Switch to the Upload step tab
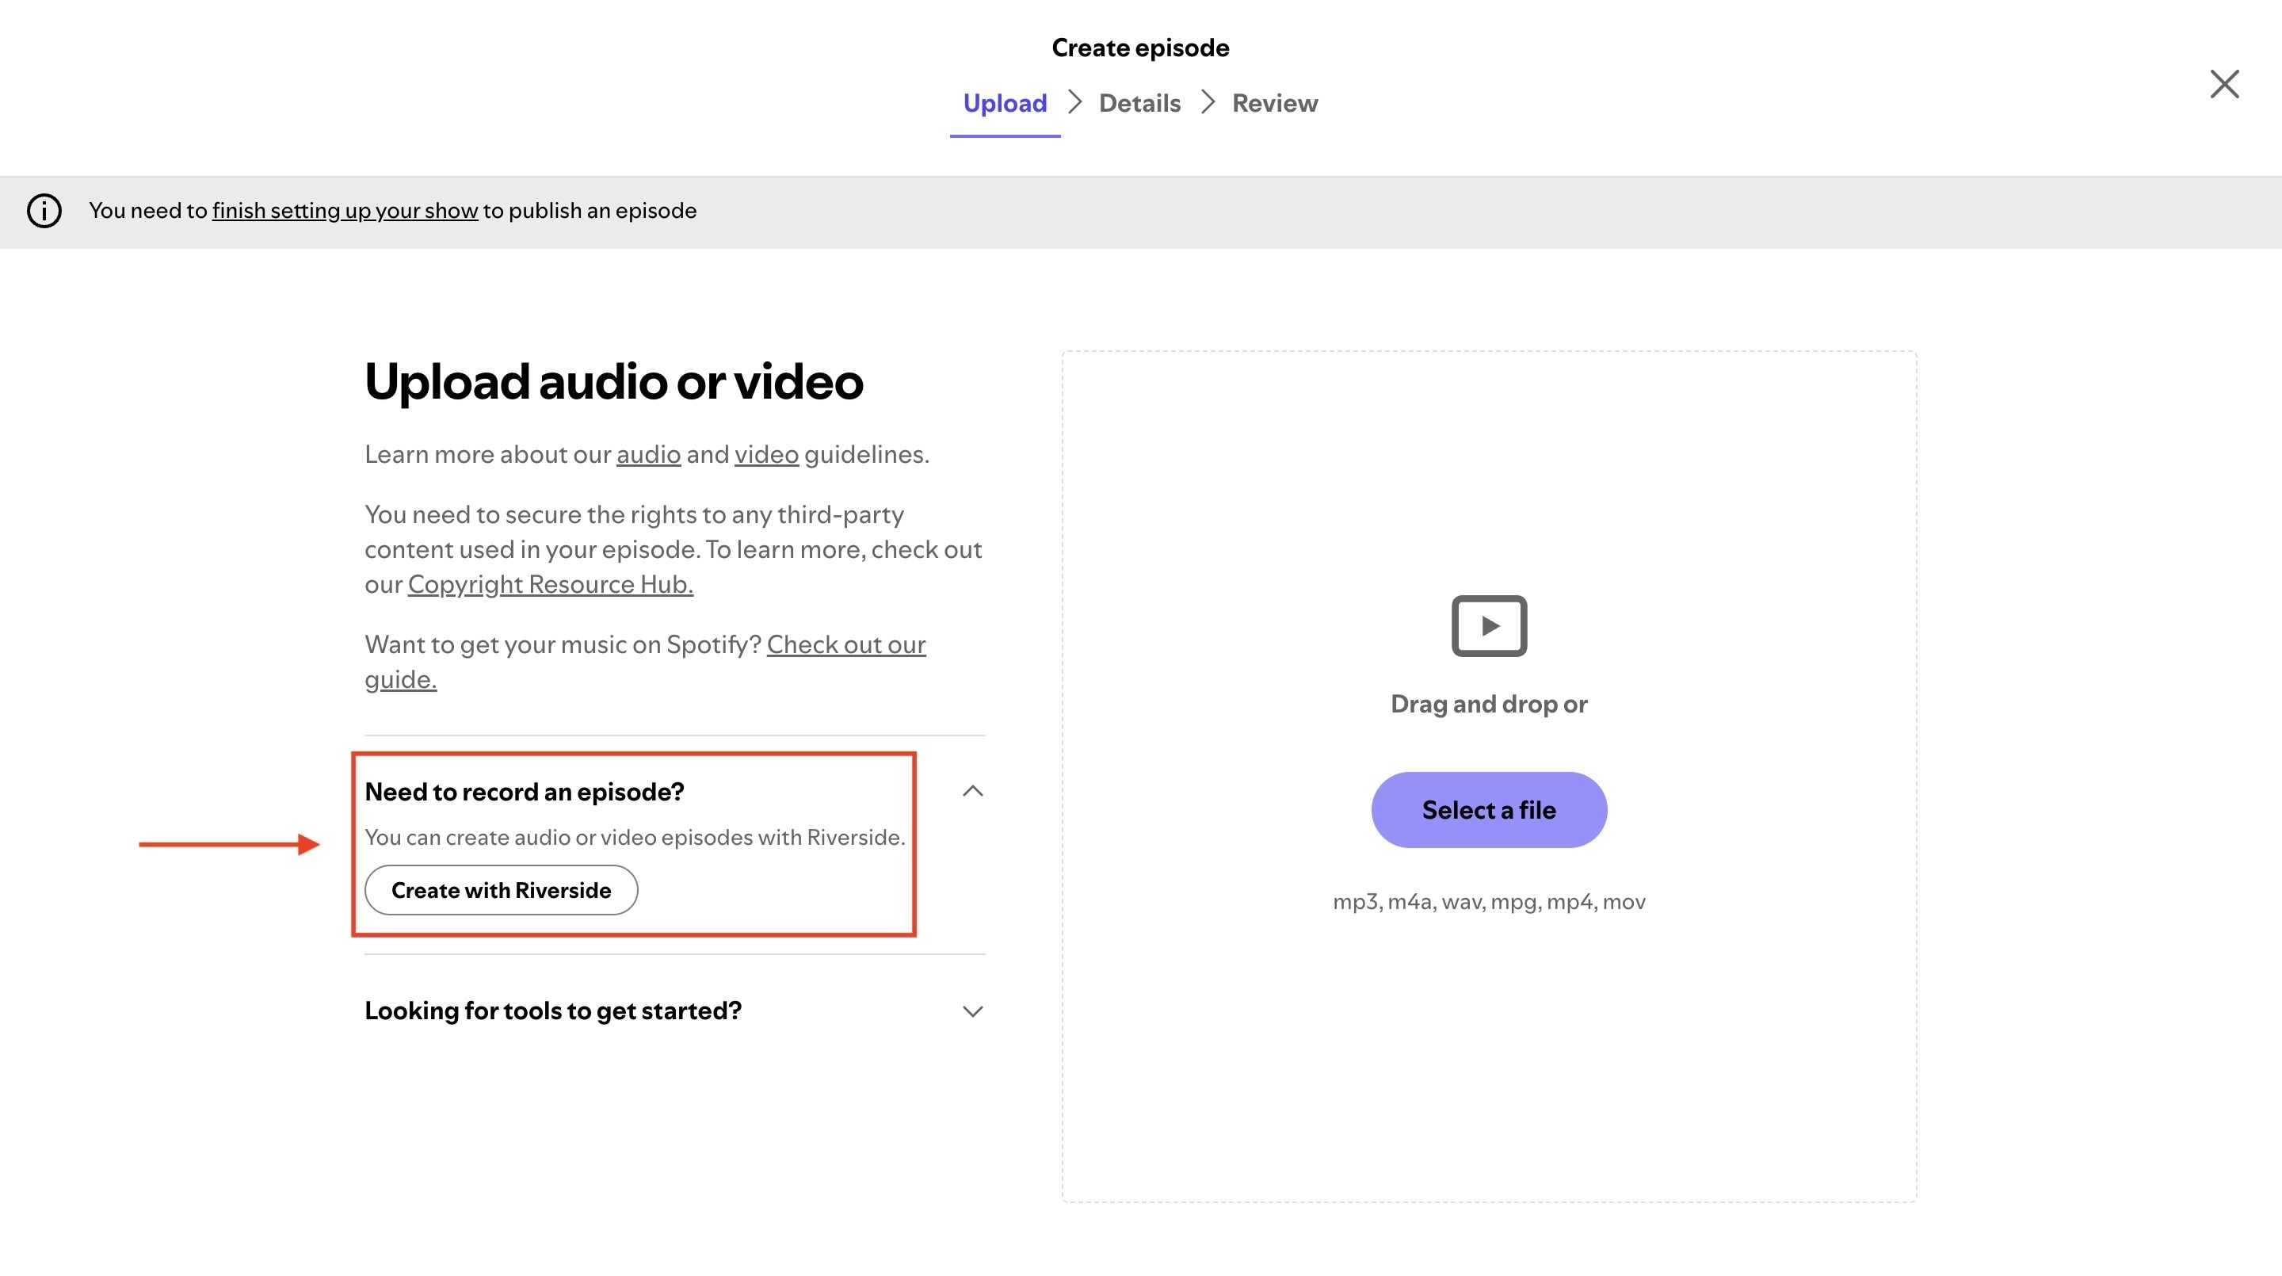The image size is (2282, 1276). (1005, 103)
